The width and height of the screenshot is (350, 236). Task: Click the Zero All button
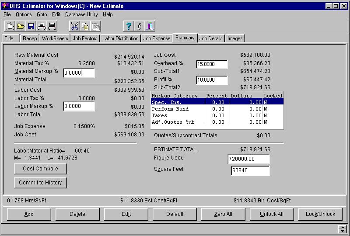(x=223, y=214)
